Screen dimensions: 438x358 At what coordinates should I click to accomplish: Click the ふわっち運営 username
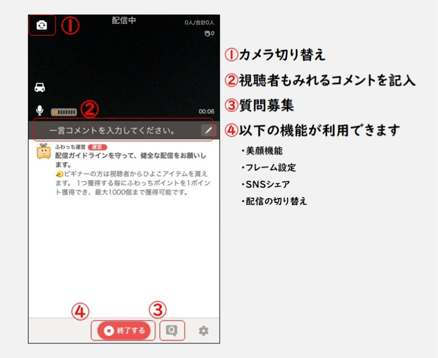(70, 148)
